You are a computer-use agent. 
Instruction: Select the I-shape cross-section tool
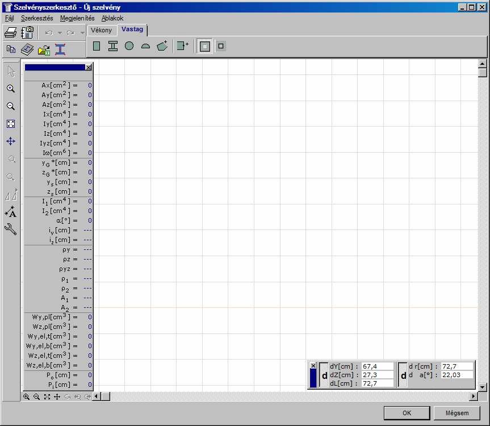pos(113,46)
